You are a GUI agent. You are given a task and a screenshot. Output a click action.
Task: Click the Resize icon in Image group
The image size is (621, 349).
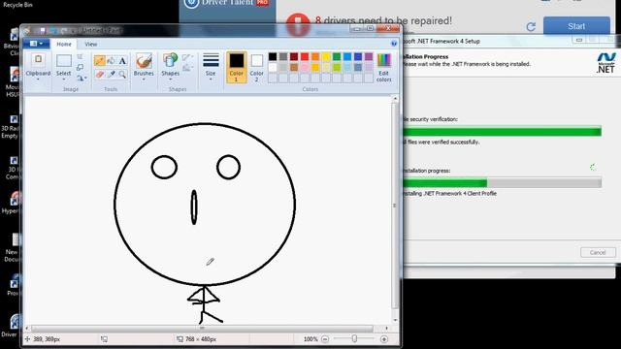(x=80, y=67)
